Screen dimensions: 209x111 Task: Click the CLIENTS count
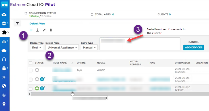coord(170,14)
